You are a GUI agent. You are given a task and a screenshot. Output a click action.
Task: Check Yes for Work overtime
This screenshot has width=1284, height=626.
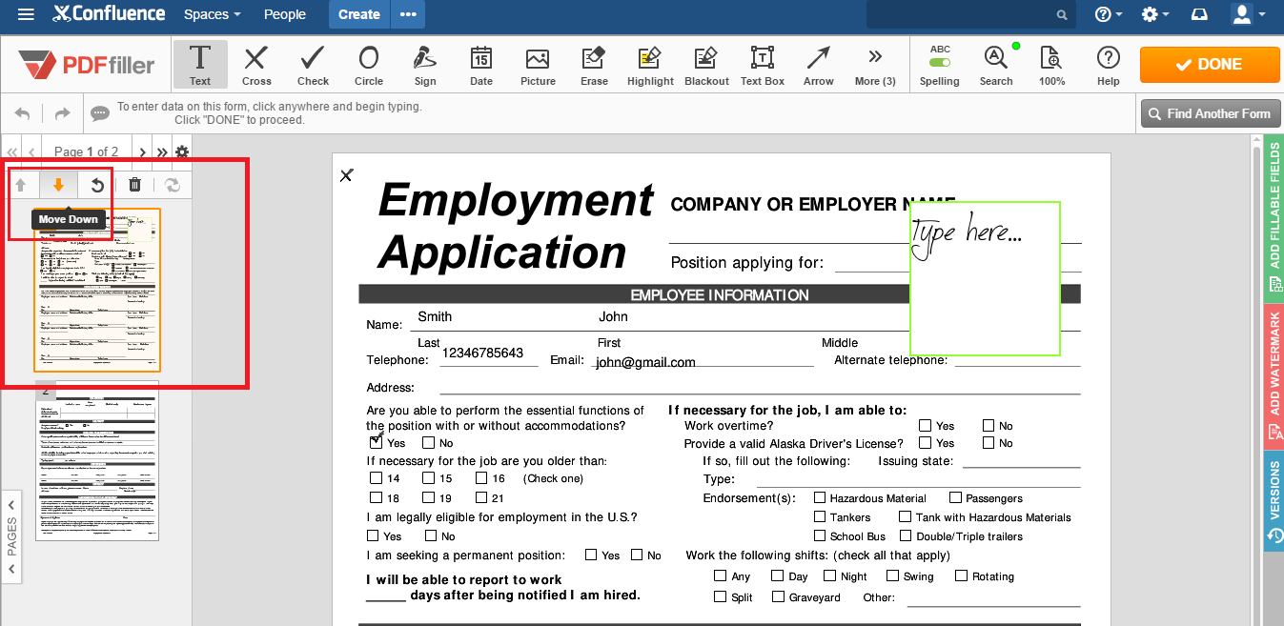[926, 425]
